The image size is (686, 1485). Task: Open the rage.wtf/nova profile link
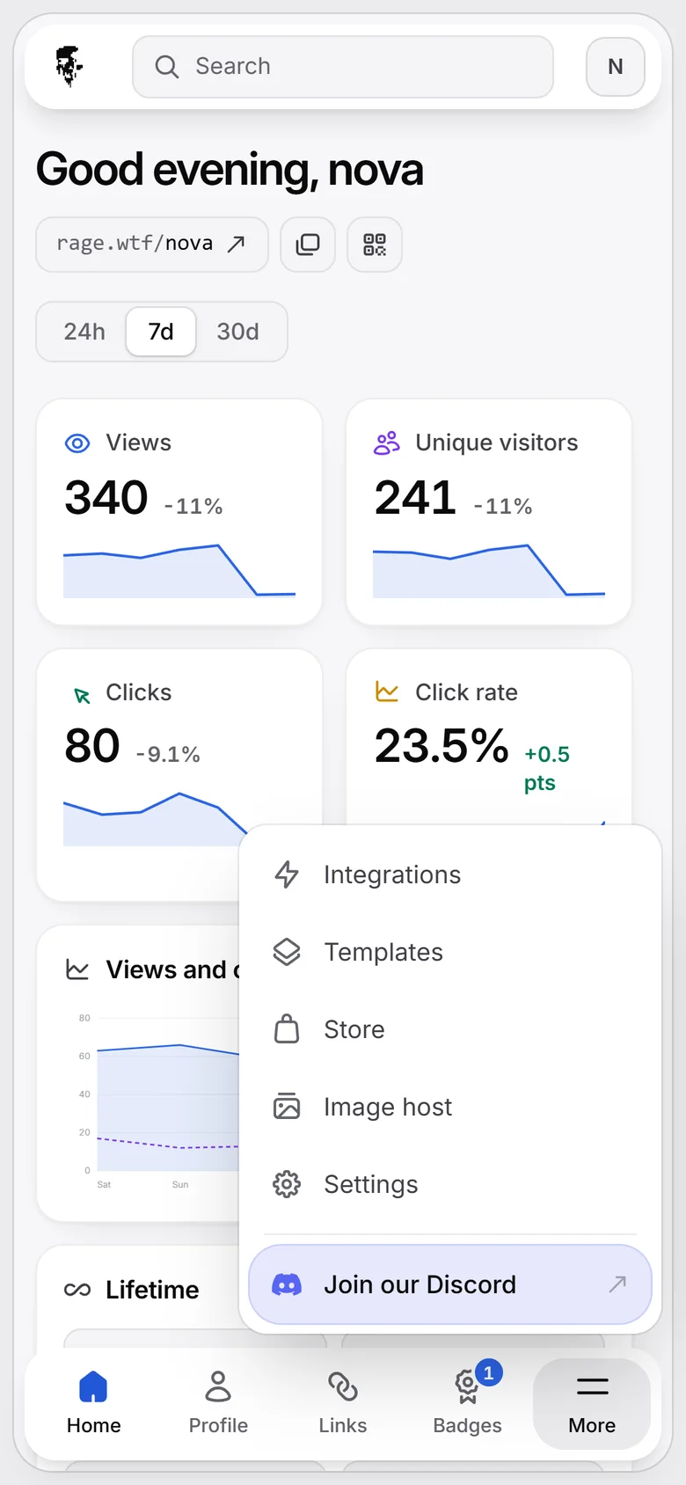152,244
